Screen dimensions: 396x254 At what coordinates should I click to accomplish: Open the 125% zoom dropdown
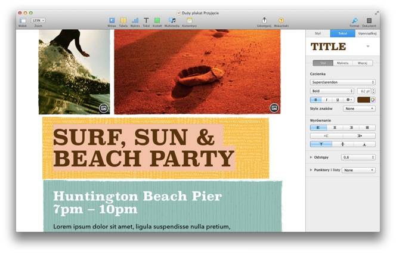(38, 20)
